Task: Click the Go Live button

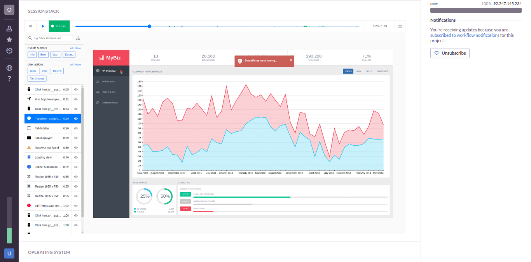Action: pyautogui.click(x=59, y=26)
